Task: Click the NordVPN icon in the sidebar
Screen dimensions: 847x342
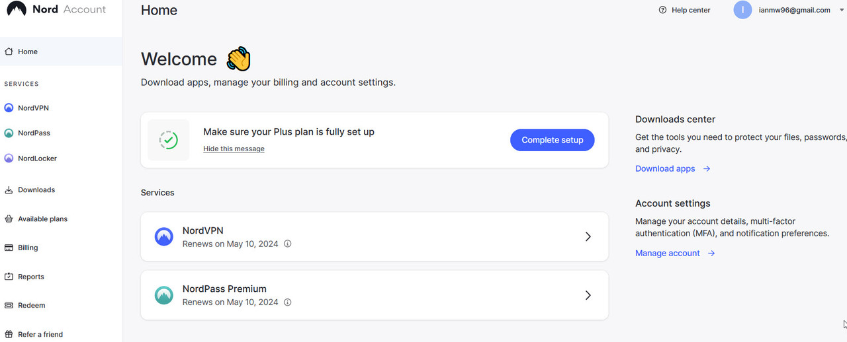Action: pos(9,108)
